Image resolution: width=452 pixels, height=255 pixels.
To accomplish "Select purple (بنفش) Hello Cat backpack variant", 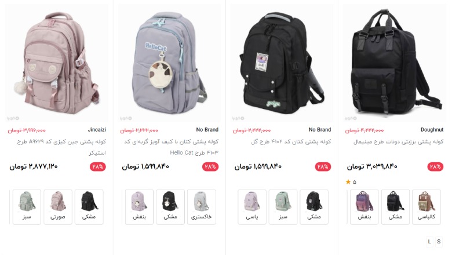I will [x=139, y=207].
